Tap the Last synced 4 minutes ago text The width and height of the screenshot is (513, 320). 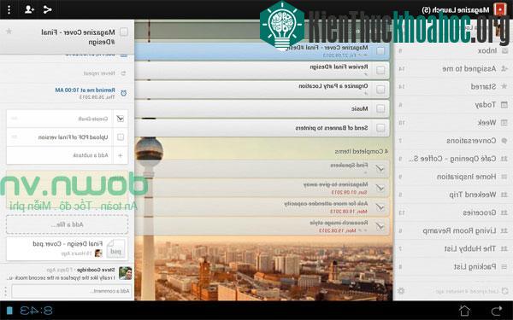467,291
